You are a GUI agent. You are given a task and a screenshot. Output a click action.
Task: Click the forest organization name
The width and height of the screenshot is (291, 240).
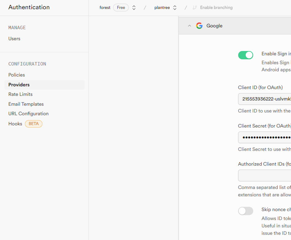[x=105, y=8]
